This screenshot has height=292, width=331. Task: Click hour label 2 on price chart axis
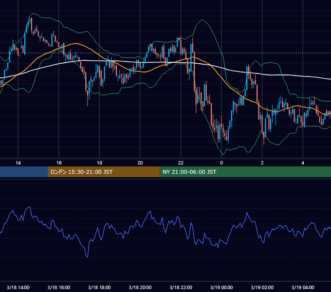tap(262, 163)
